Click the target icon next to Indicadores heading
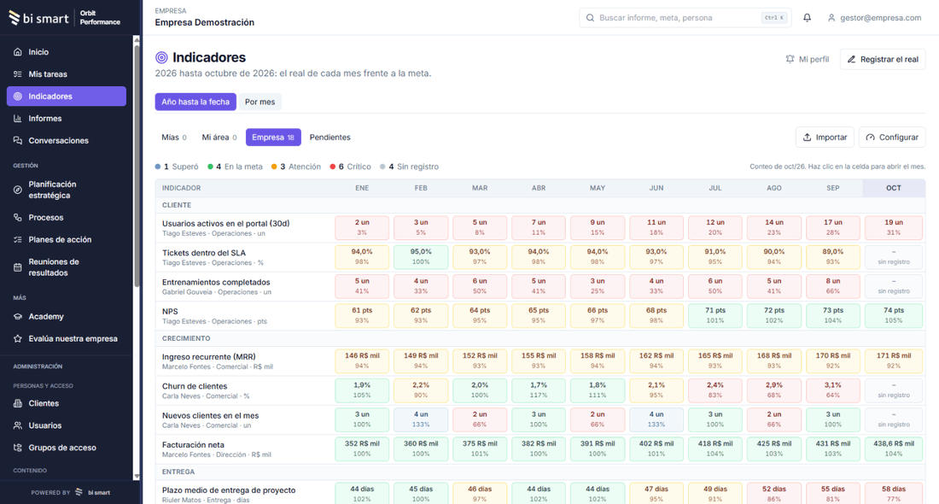Screen dimensions: 939x504 (161, 57)
